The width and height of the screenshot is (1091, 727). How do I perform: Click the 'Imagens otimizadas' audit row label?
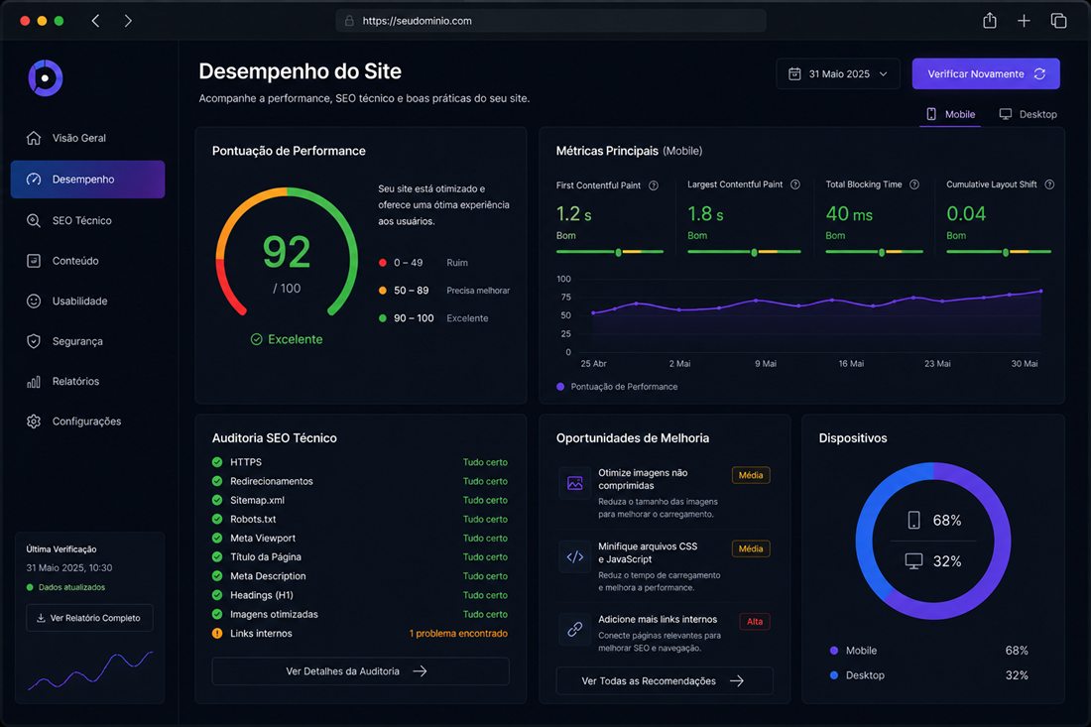(x=274, y=614)
